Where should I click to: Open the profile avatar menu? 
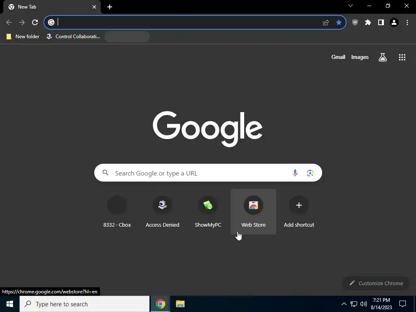(x=394, y=22)
